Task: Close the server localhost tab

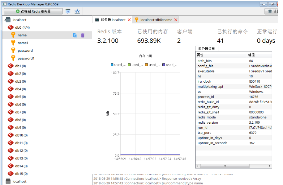Action: pyautogui.click(x=129, y=20)
